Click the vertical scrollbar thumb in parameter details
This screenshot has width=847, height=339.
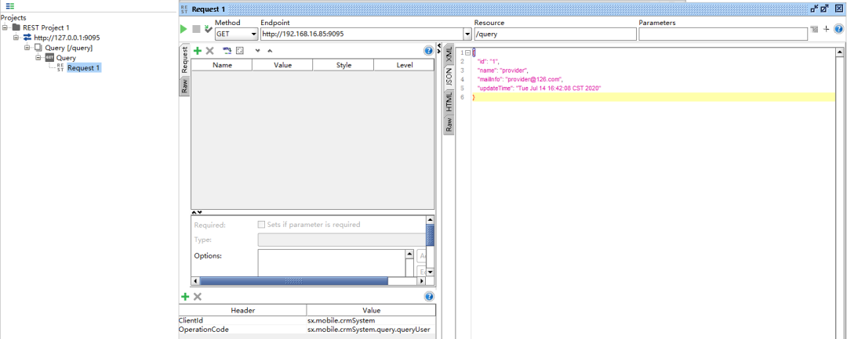(x=430, y=236)
